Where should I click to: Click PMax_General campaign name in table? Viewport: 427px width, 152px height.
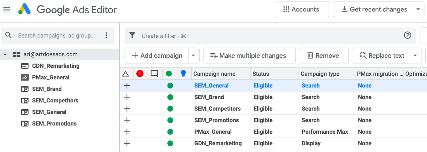tap(213, 132)
